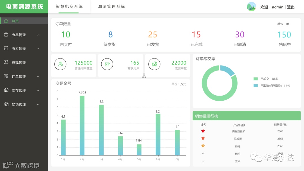Expand the 商家管理 menu chevron
The height and width of the screenshot is (171, 304).
click(38, 49)
